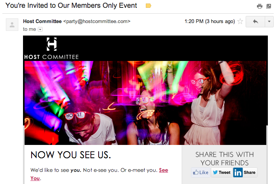Click the 'Now you see us.' heading
The height and width of the screenshot is (184, 278).
pos(71,155)
